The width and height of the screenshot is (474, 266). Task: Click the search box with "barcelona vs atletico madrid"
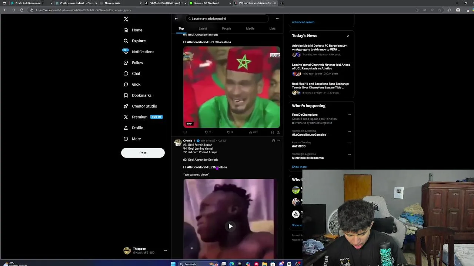point(227,18)
